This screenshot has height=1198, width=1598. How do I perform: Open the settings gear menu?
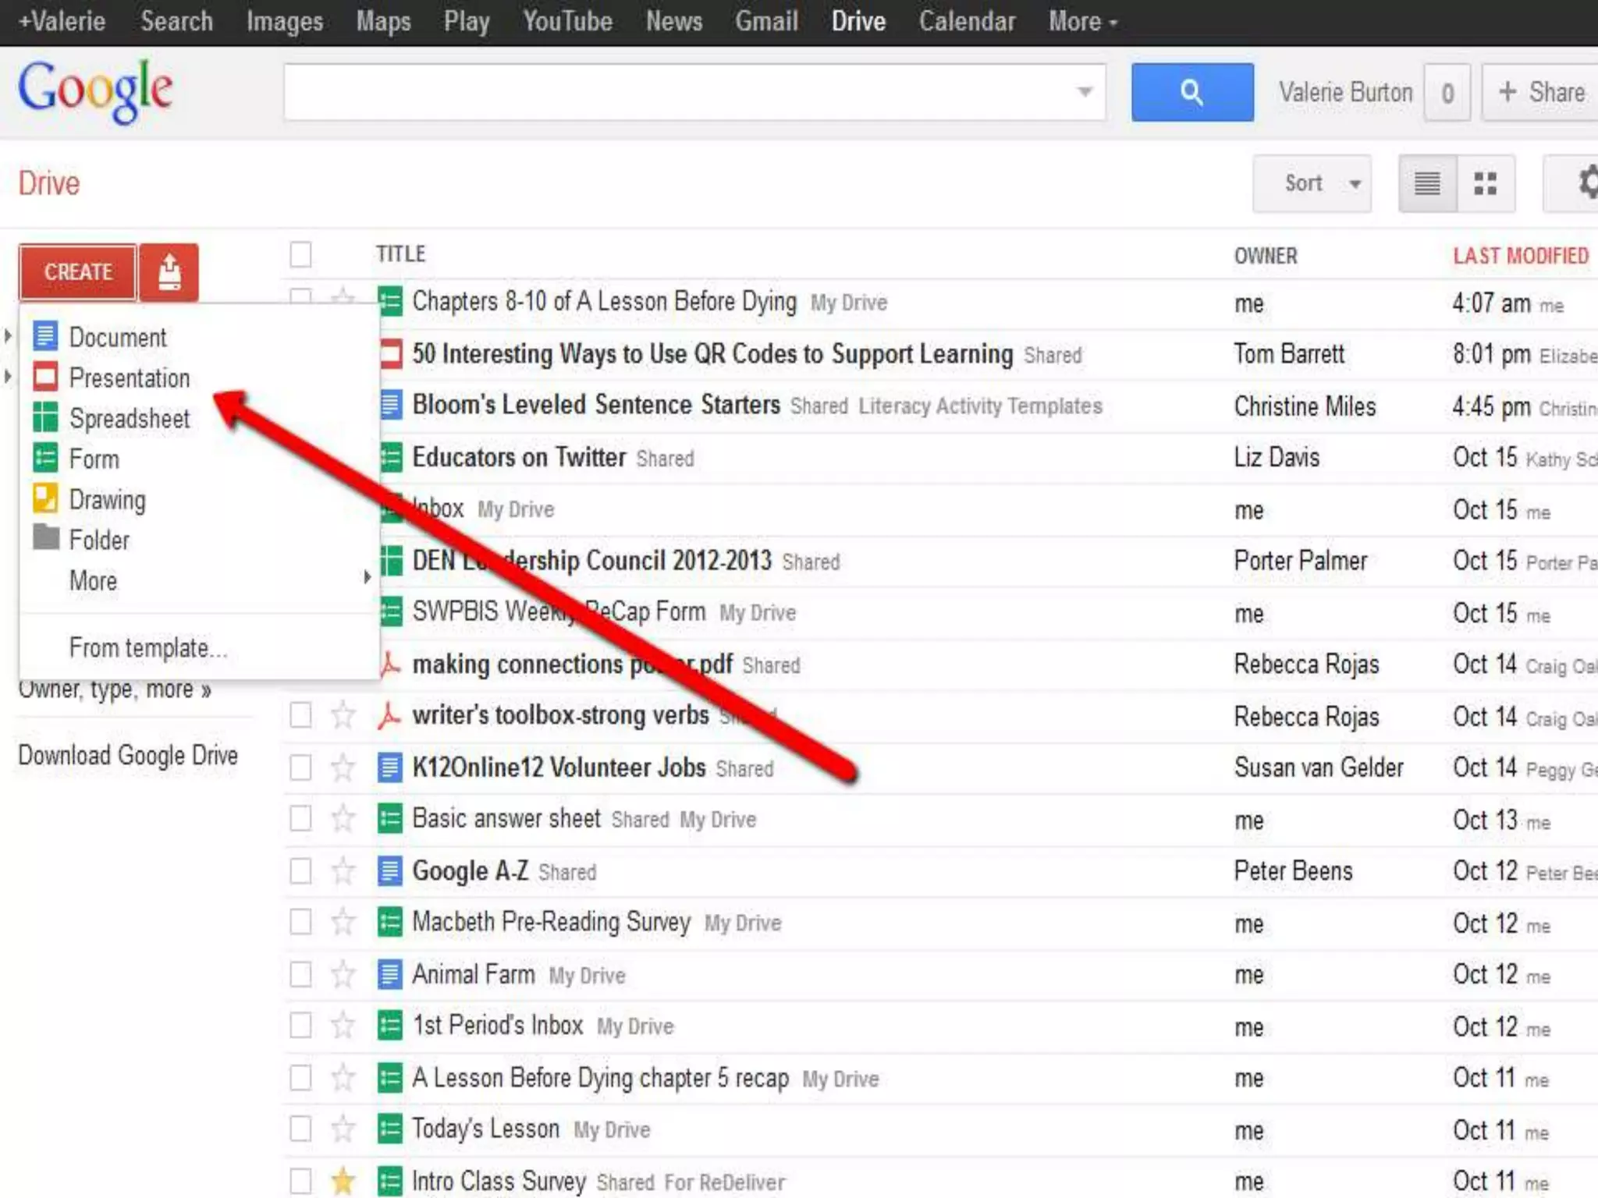click(x=1584, y=184)
